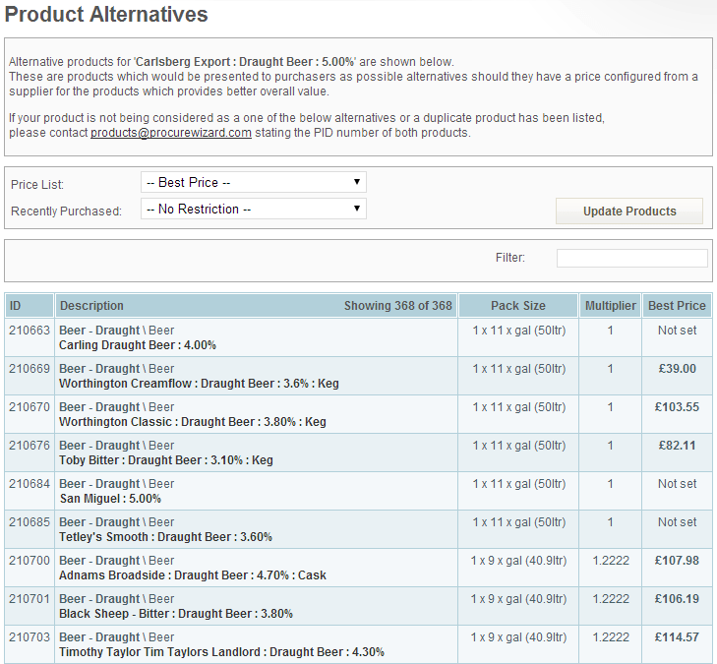Click Toby Bitter product description
The width and height of the screenshot is (717, 664).
click(x=166, y=460)
